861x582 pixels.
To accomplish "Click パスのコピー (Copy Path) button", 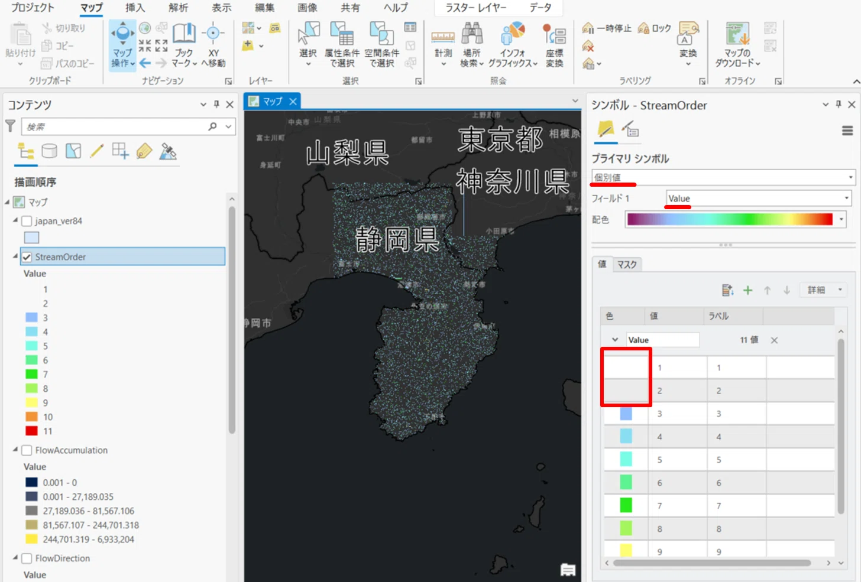I will click(x=68, y=63).
